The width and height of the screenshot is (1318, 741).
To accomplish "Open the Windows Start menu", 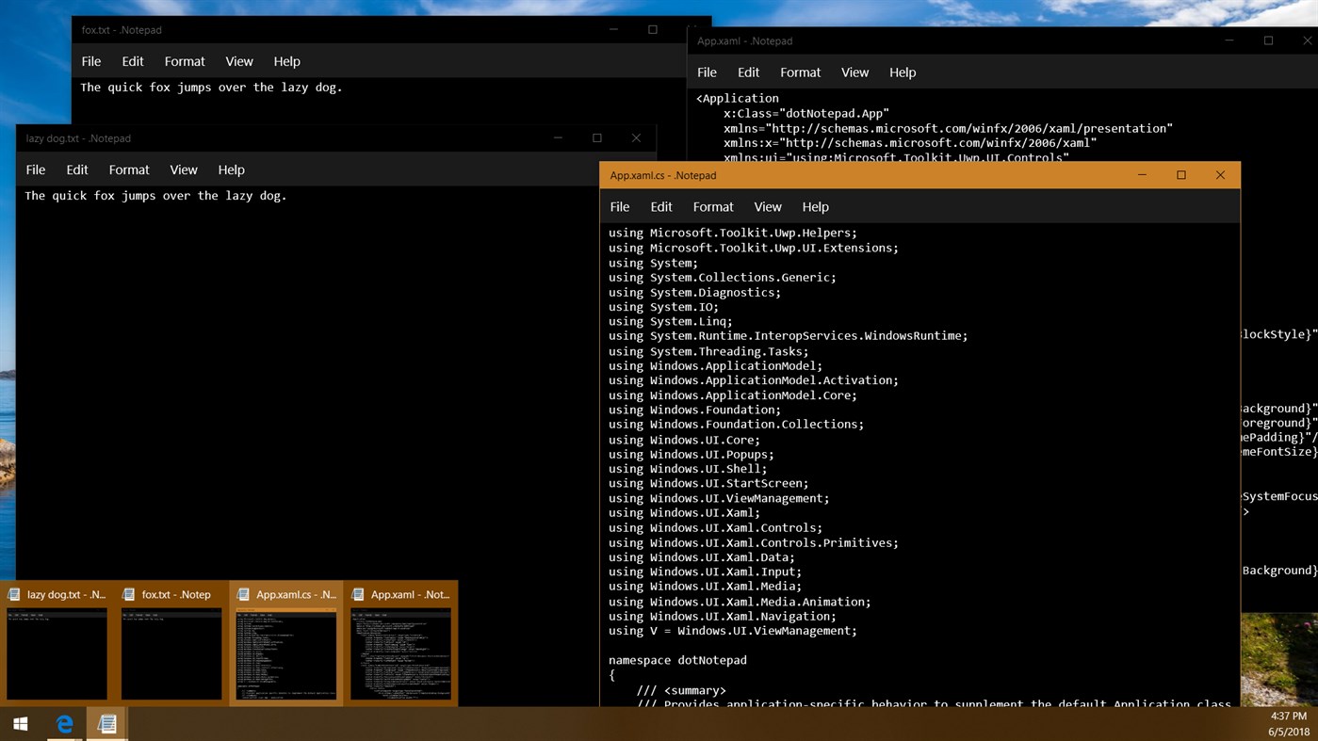I will [19, 723].
